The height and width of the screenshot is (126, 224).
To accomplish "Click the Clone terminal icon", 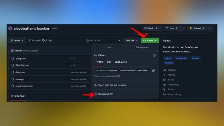I will pos(96,55).
